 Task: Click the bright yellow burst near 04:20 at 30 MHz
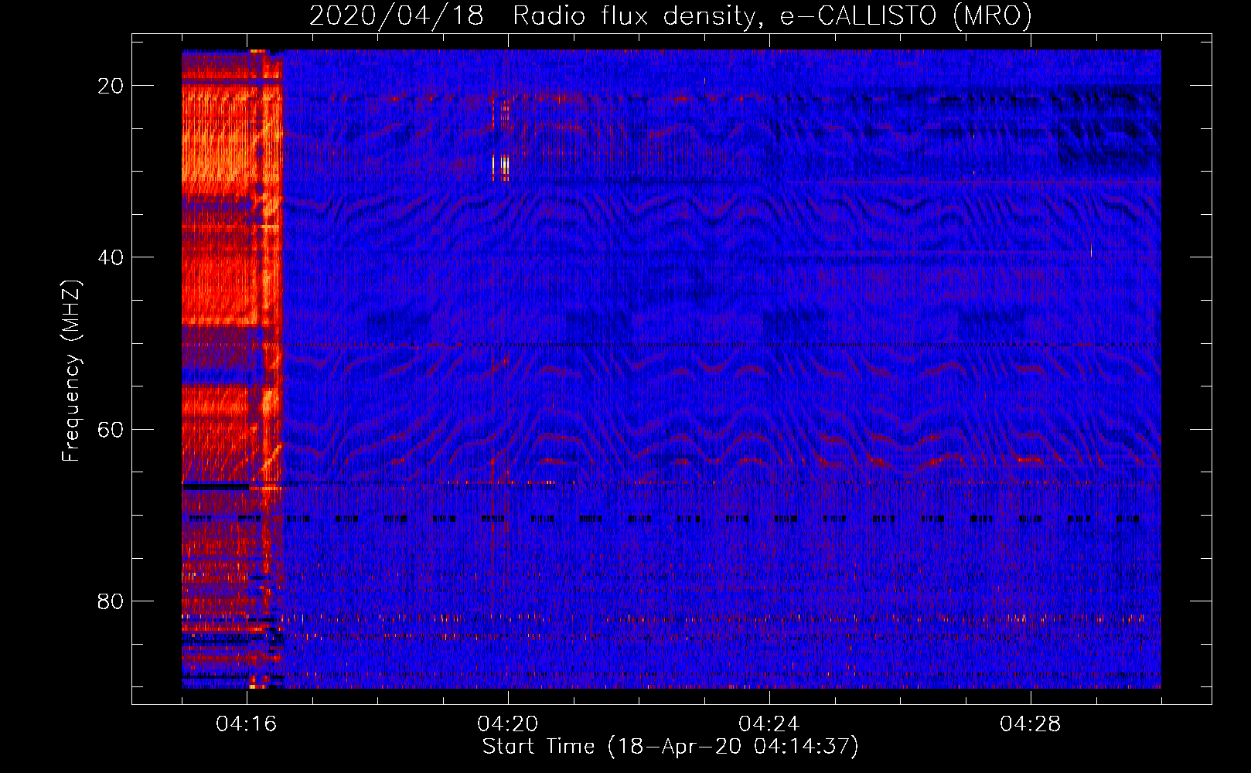pyautogui.click(x=502, y=166)
